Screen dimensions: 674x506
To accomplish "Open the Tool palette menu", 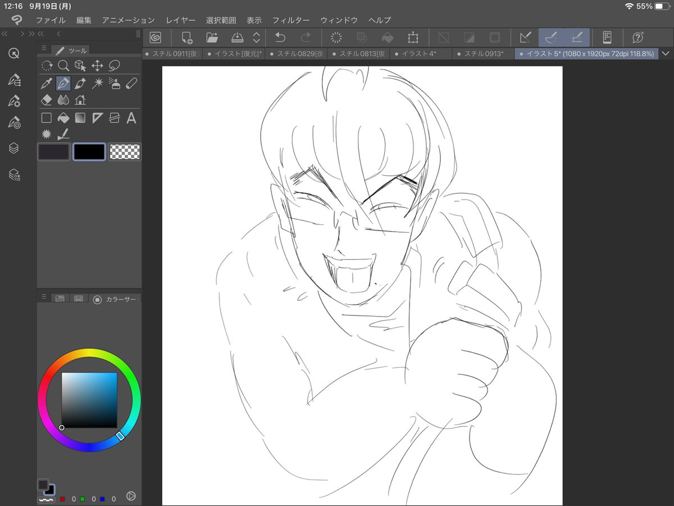I will pyautogui.click(x=44, y=49).
